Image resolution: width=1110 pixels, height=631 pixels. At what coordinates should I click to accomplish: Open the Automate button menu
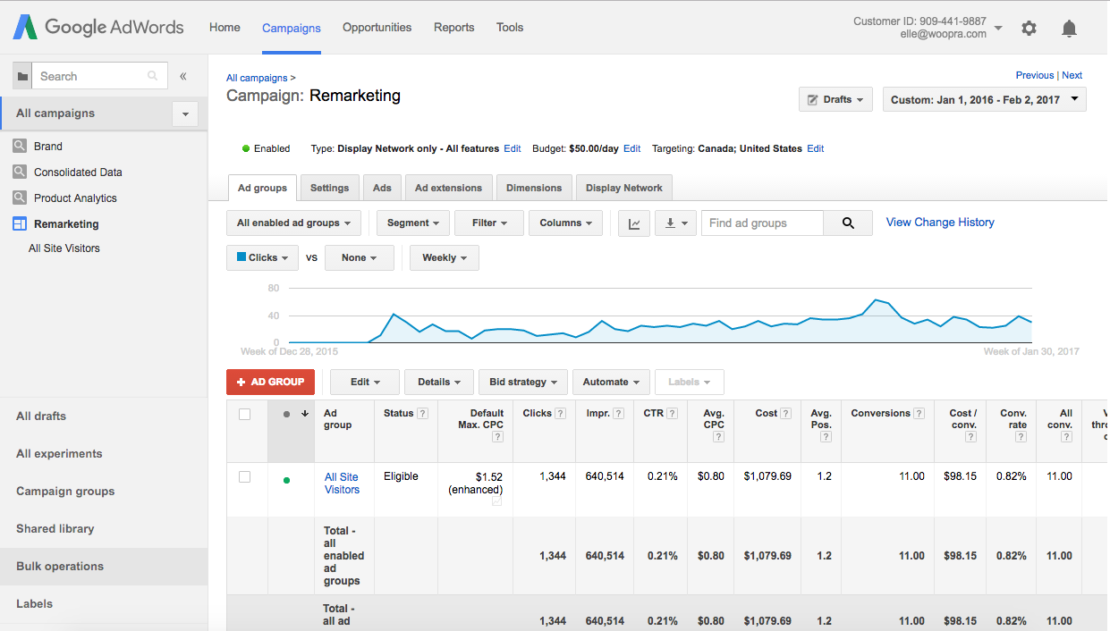point(611,382)
